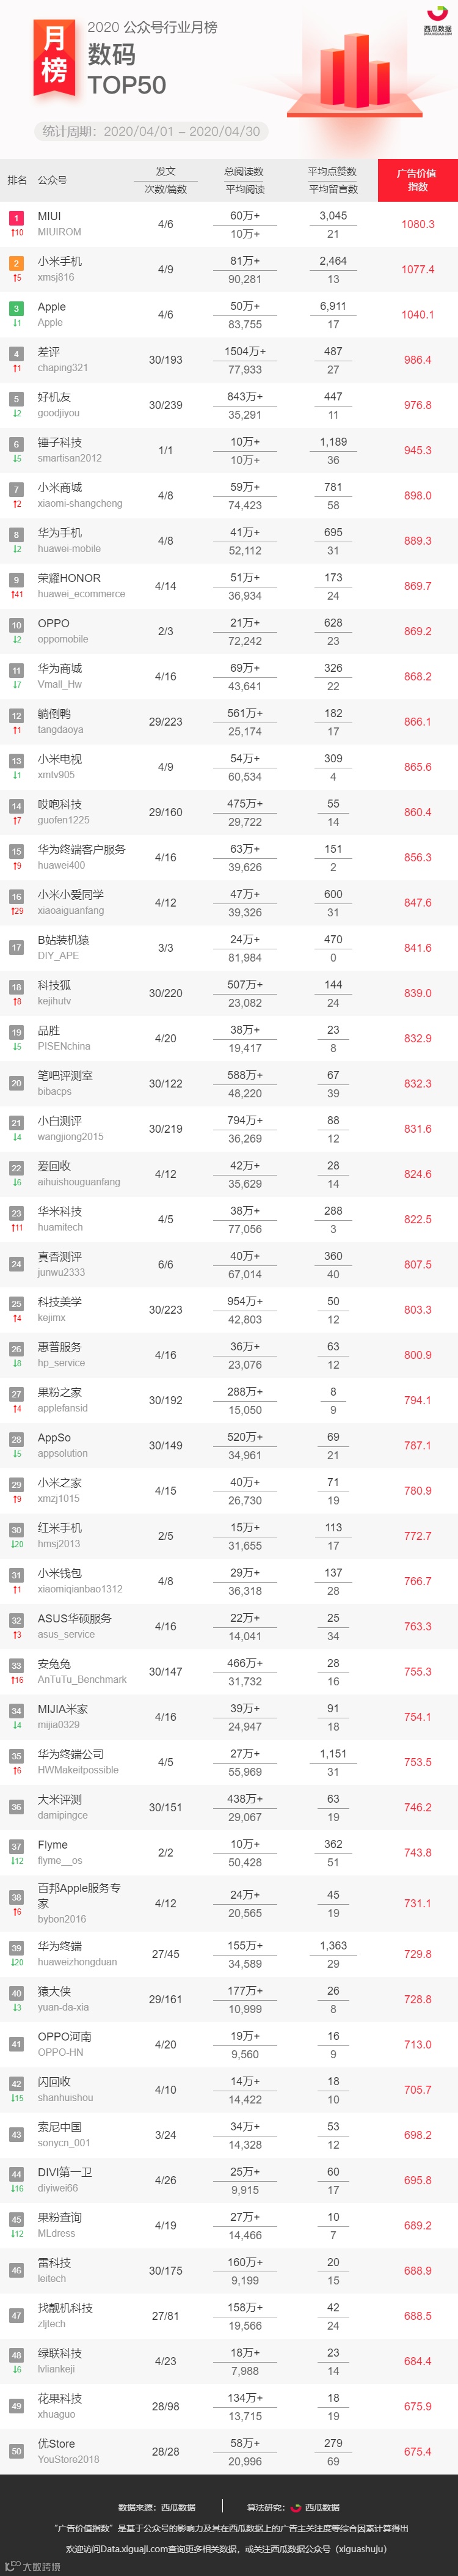Click the 平均点赞数 column header

click(332, 172)
